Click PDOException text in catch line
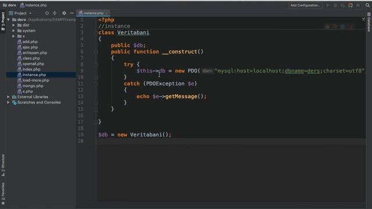372x209 pixels. [165, 84]
